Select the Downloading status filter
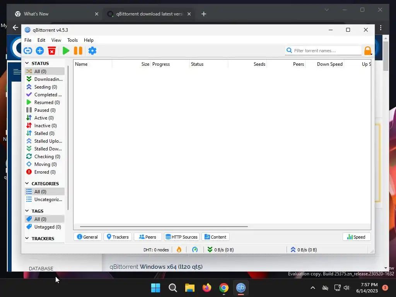The width and height of the screenshot is (396, 297). tap(45, 79)
